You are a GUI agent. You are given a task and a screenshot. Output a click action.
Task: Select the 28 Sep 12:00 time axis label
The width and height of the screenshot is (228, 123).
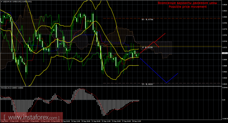pos(136,121)
